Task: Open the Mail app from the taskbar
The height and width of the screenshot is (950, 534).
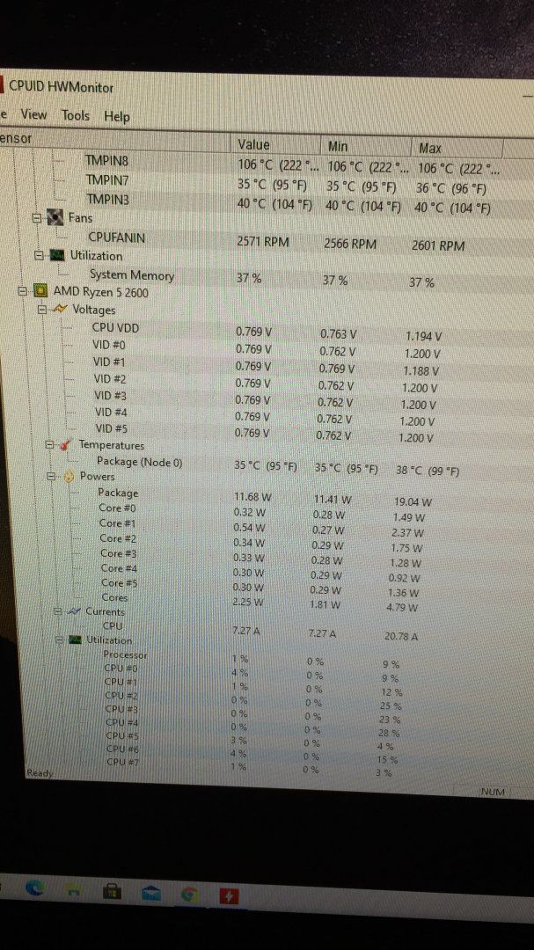Action: coord(151,893)
